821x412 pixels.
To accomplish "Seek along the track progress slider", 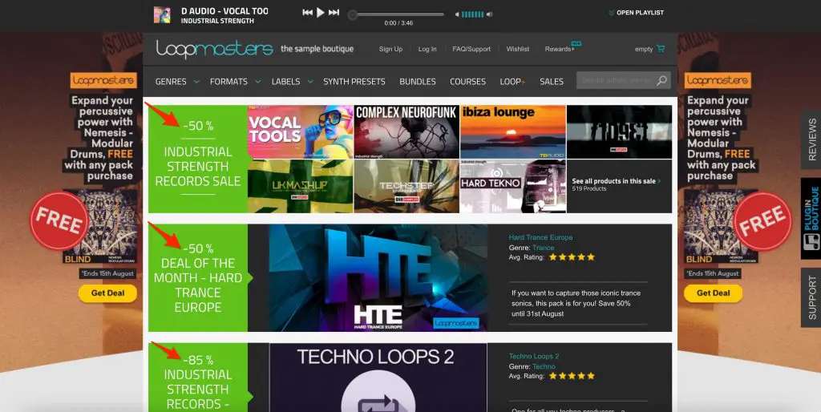I will [396, 14].
